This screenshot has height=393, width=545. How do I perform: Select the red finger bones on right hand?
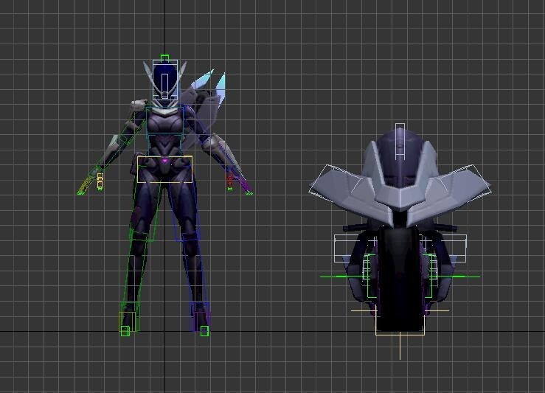click(x=231, y=179)
